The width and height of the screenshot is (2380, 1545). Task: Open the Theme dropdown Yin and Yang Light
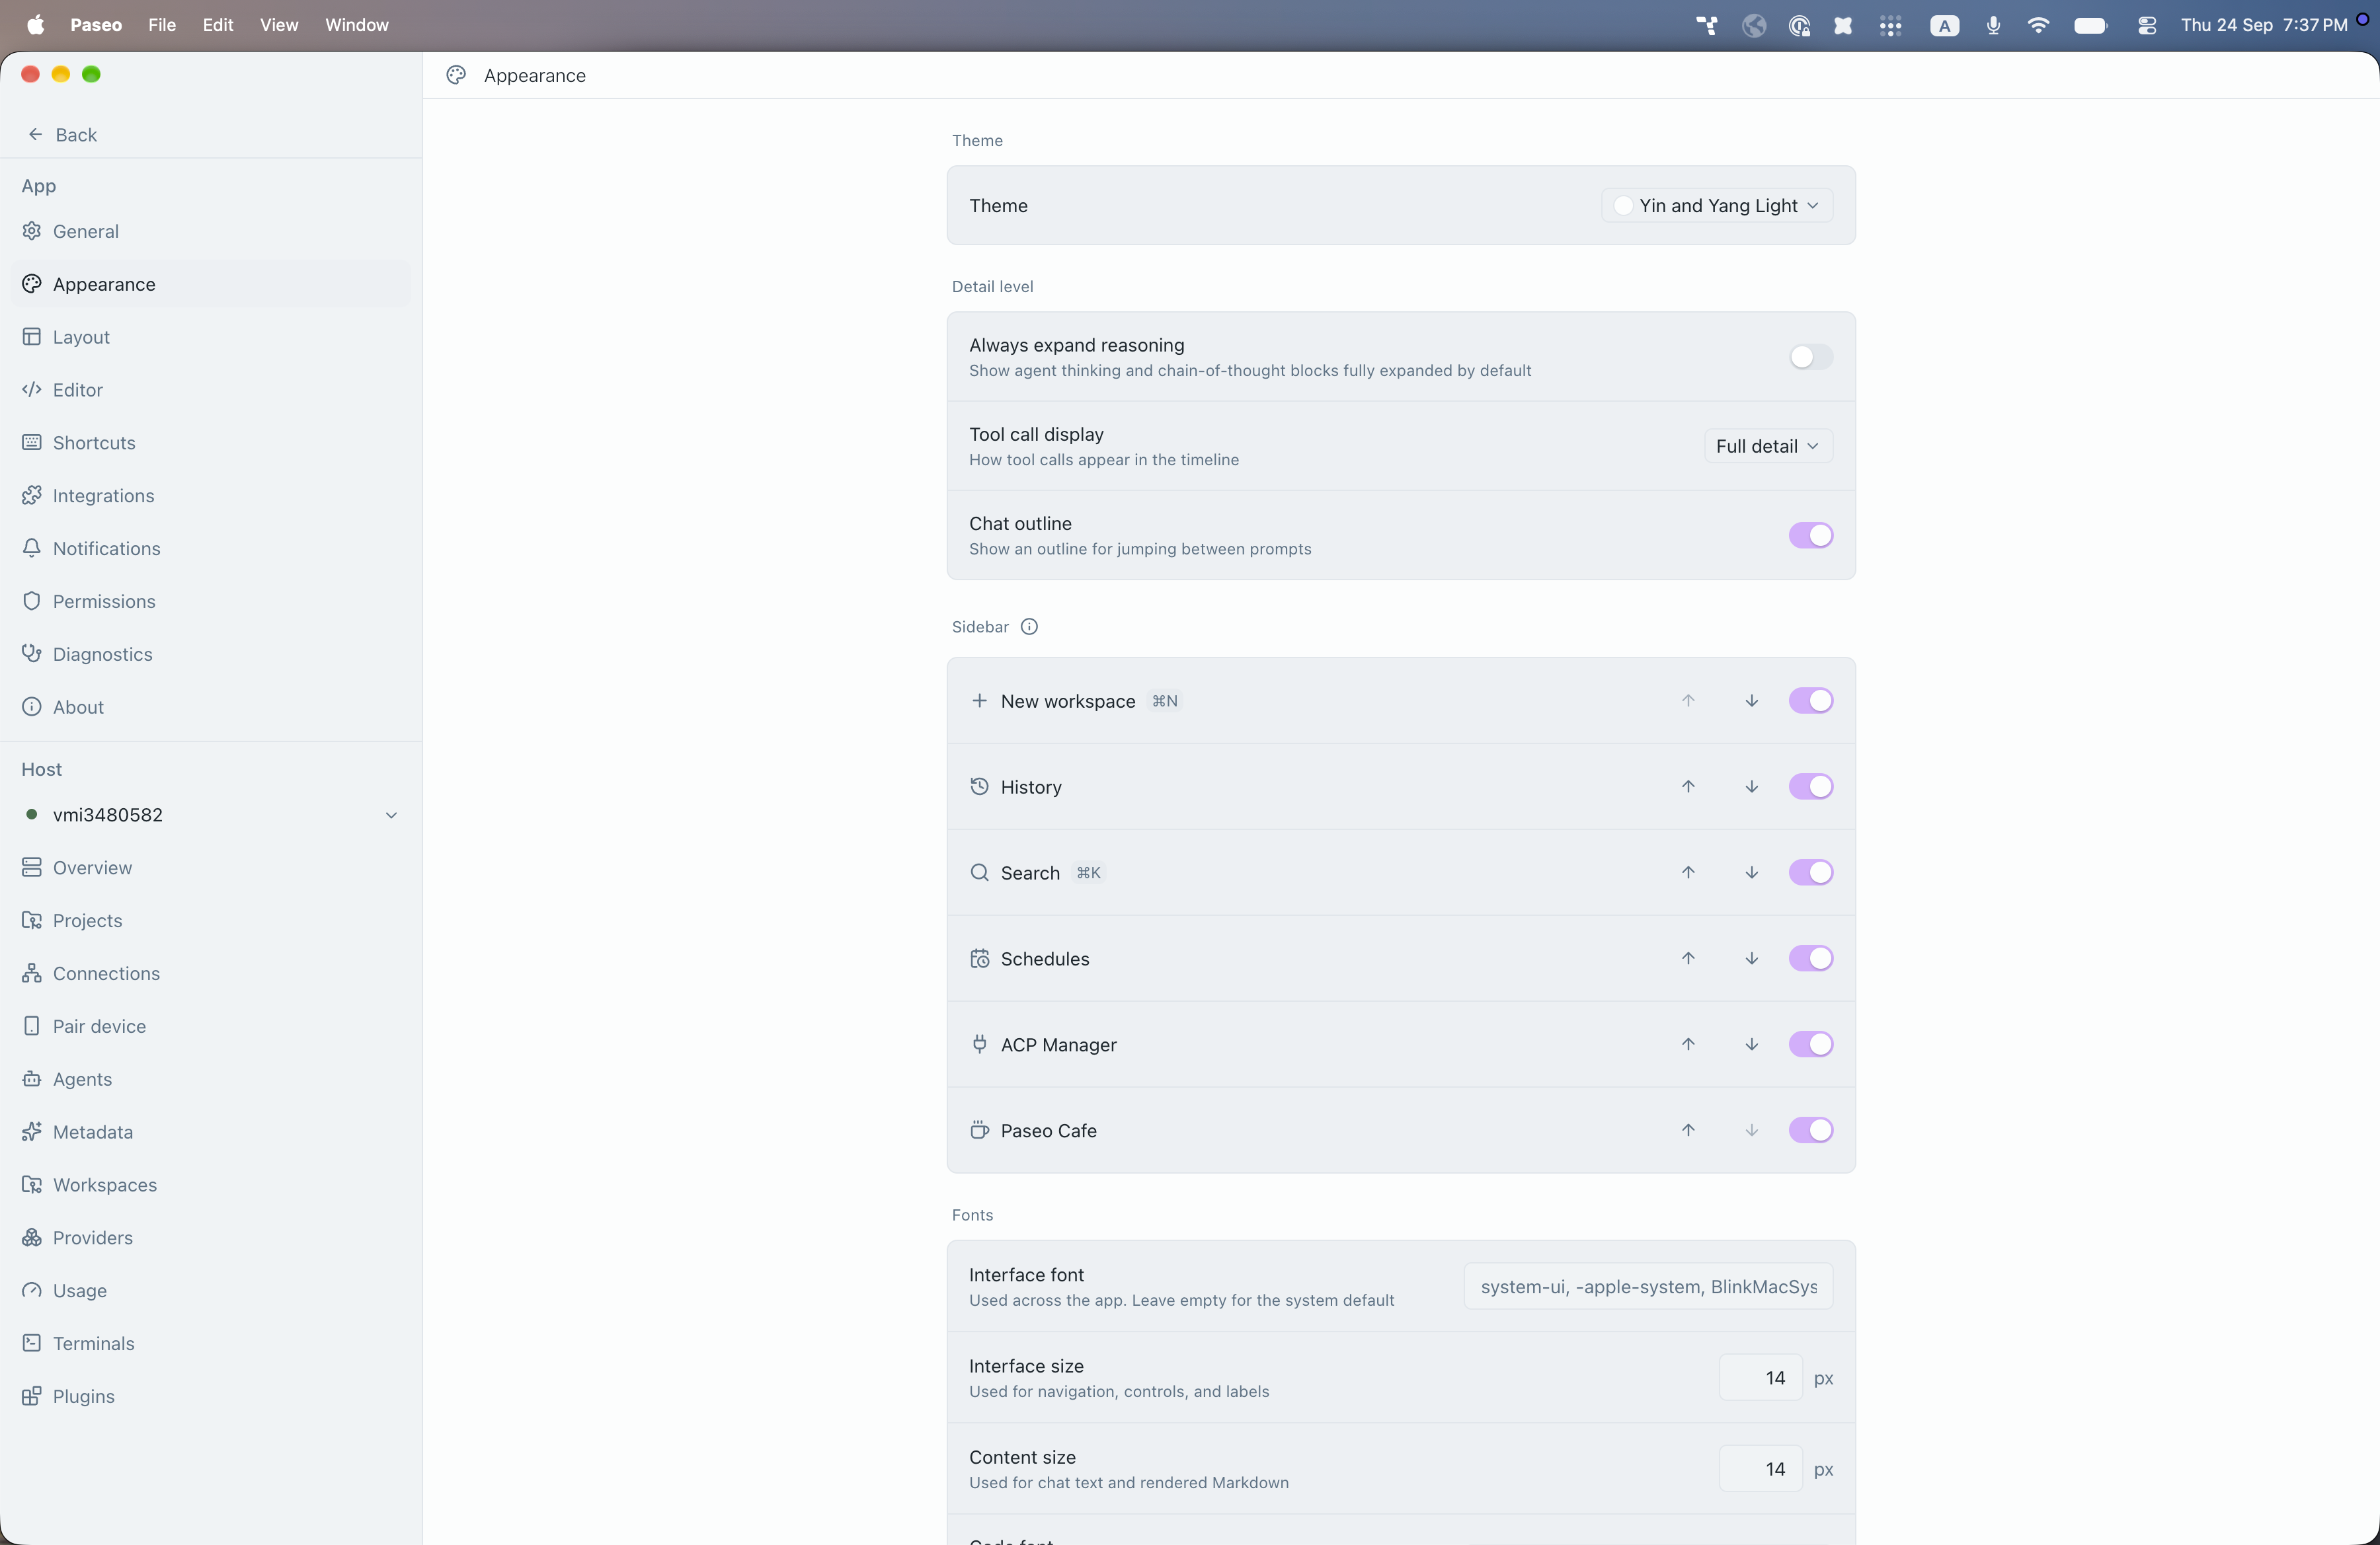[x=1716, y=206]
